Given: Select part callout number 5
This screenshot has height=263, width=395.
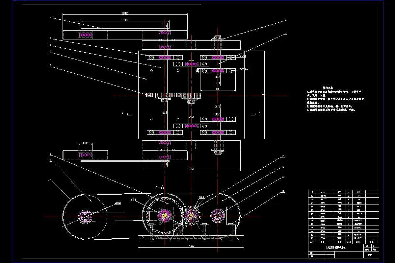Looking at the screenshot, I should pyautogui.click(x=50, y=65).
